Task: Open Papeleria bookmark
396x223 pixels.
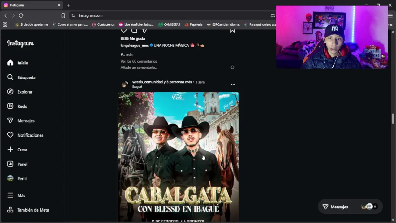Action: pyautogui.click(x=193, y=24)
